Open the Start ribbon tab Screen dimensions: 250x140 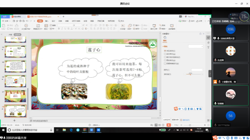pos(40,21)
